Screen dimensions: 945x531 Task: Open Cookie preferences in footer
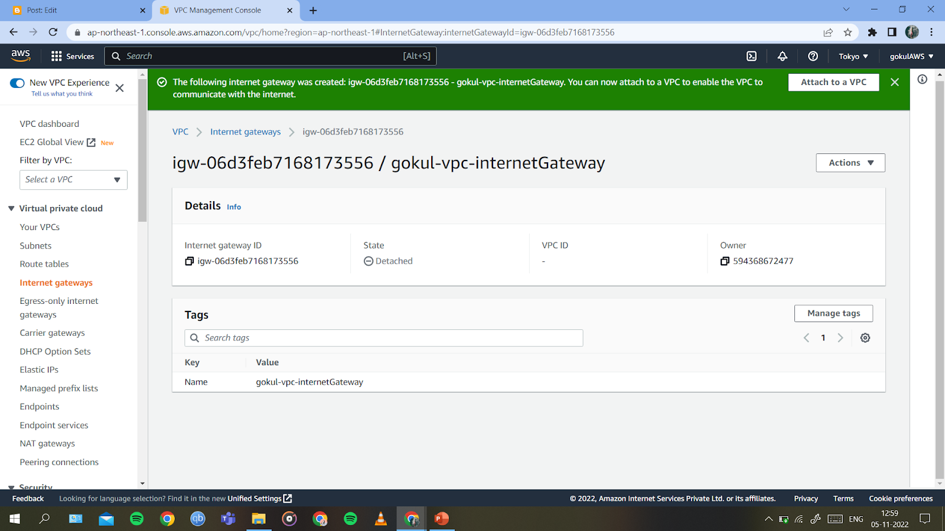pyautogui.click(x=901, y=499)
